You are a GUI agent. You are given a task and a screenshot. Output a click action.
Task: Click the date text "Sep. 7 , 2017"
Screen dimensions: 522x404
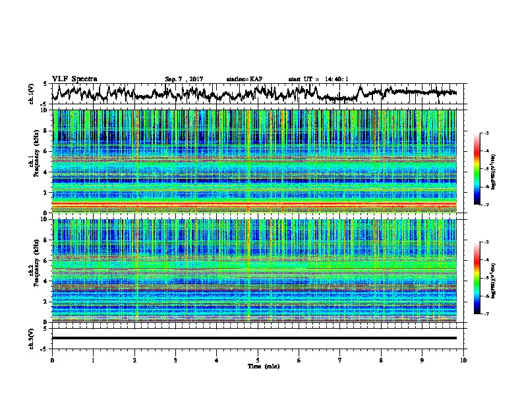184,79
